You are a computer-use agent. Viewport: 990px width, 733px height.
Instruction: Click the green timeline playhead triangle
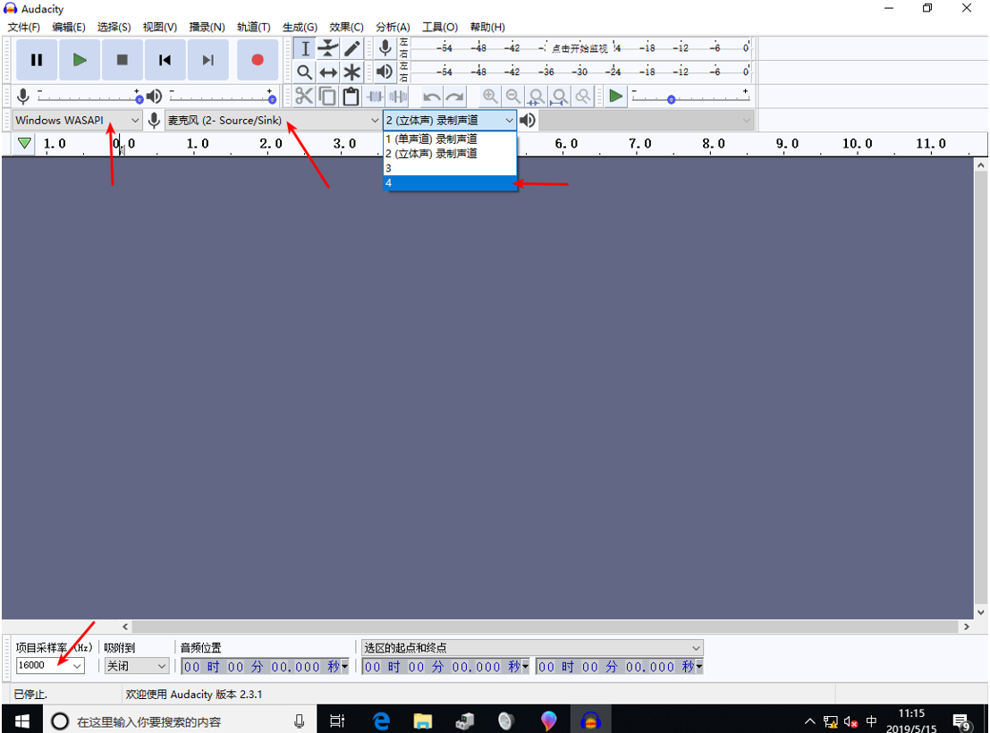tap(24, 143)
